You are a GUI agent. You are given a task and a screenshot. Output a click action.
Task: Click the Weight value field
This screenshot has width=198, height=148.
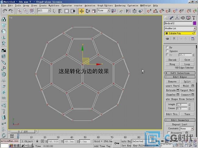(x=182, y=105)
